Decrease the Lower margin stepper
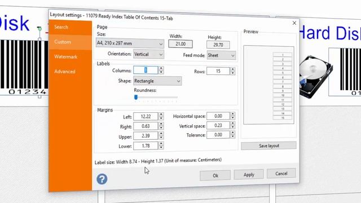Image resolution: width=361 pixels, height=203 pixels. [161, 148]
